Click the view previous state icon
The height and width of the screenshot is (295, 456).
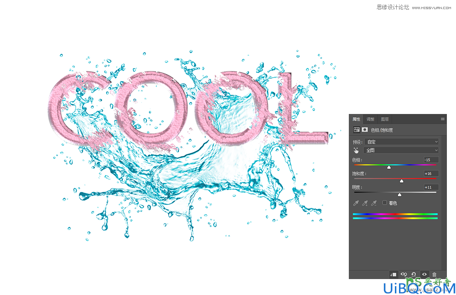(404, 274)
